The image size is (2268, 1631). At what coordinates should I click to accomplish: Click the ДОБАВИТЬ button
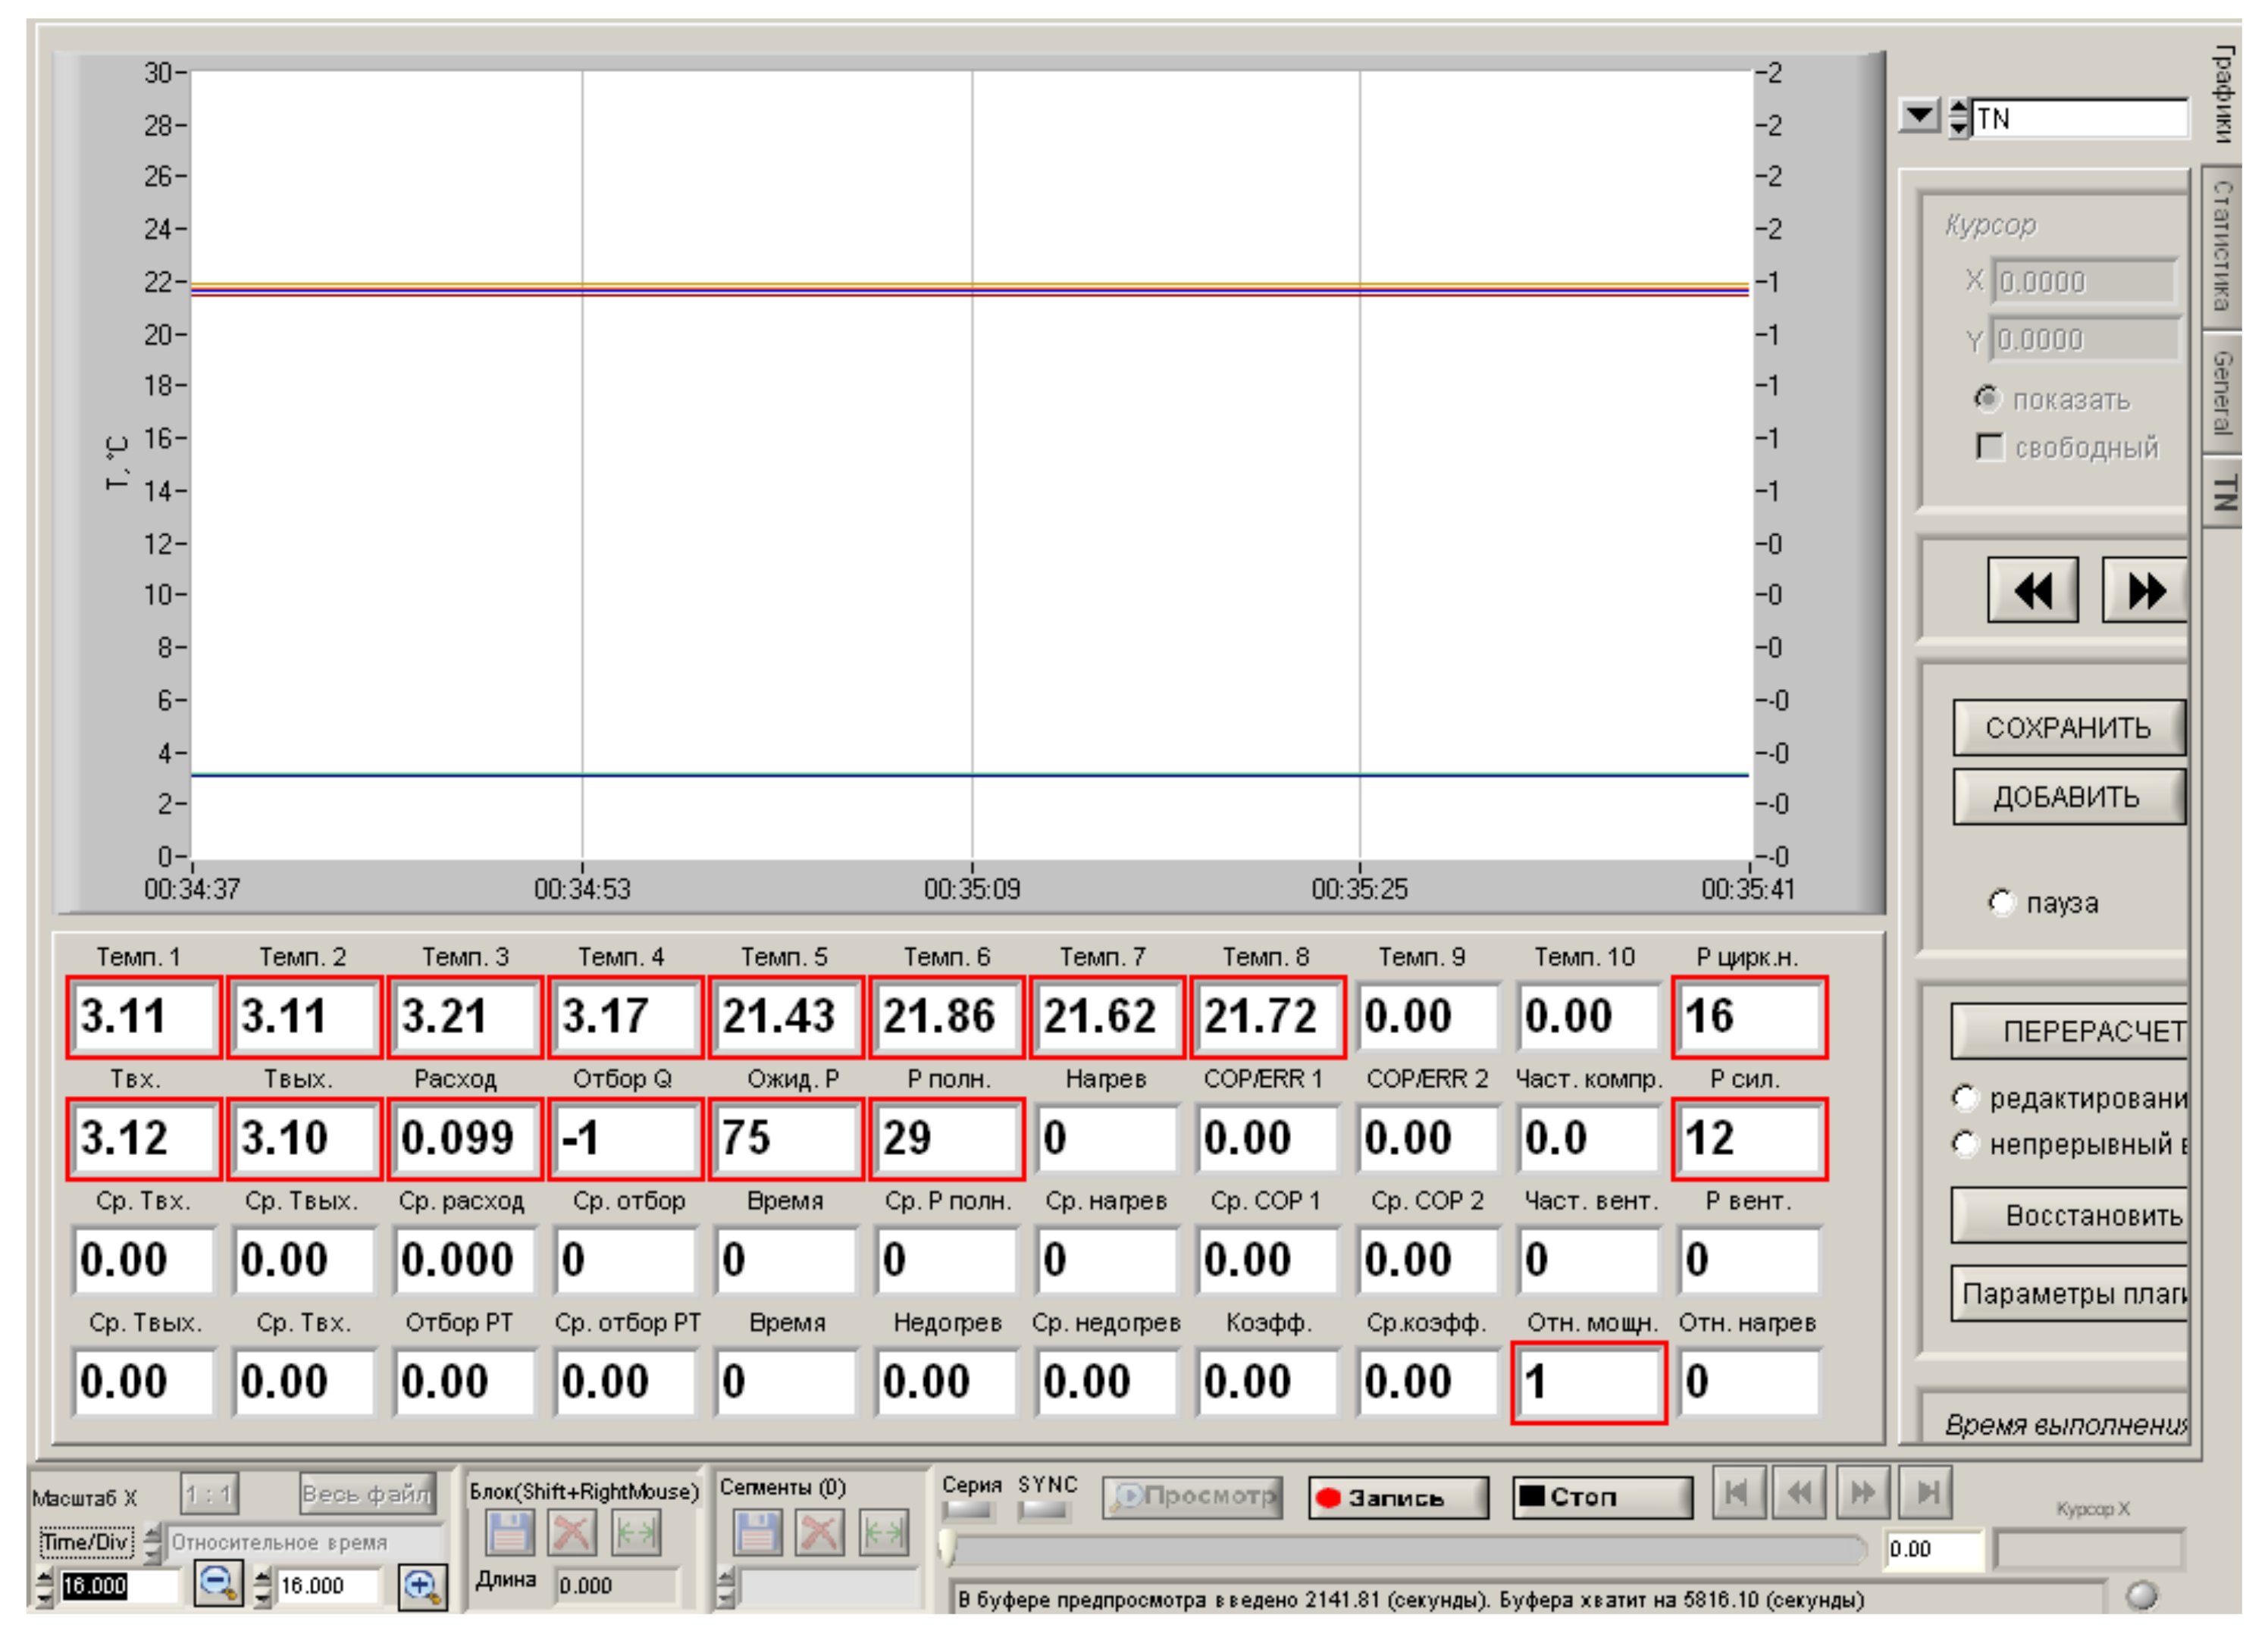[2069, 796]
